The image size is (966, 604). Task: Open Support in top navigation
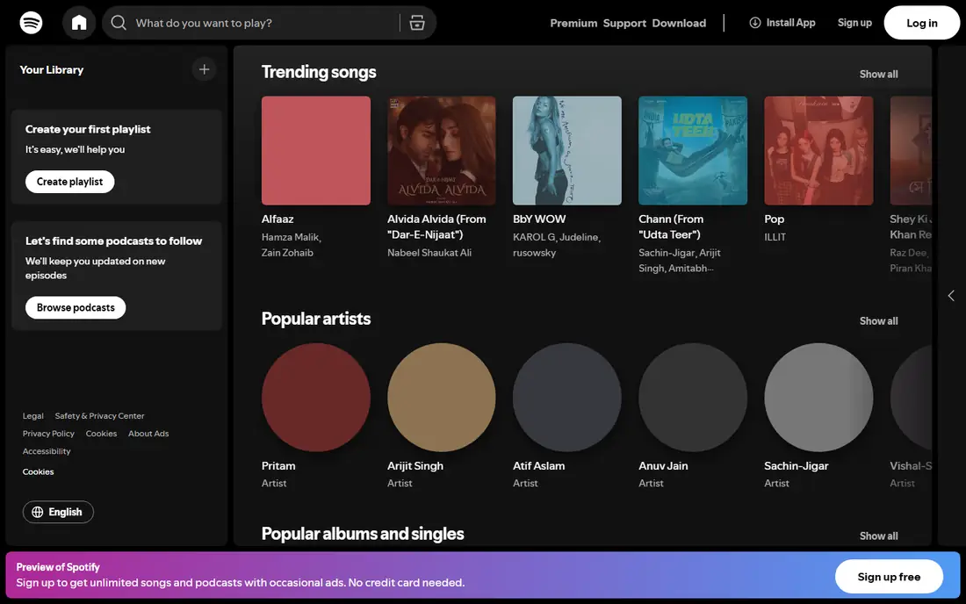(x=624, y=23)
